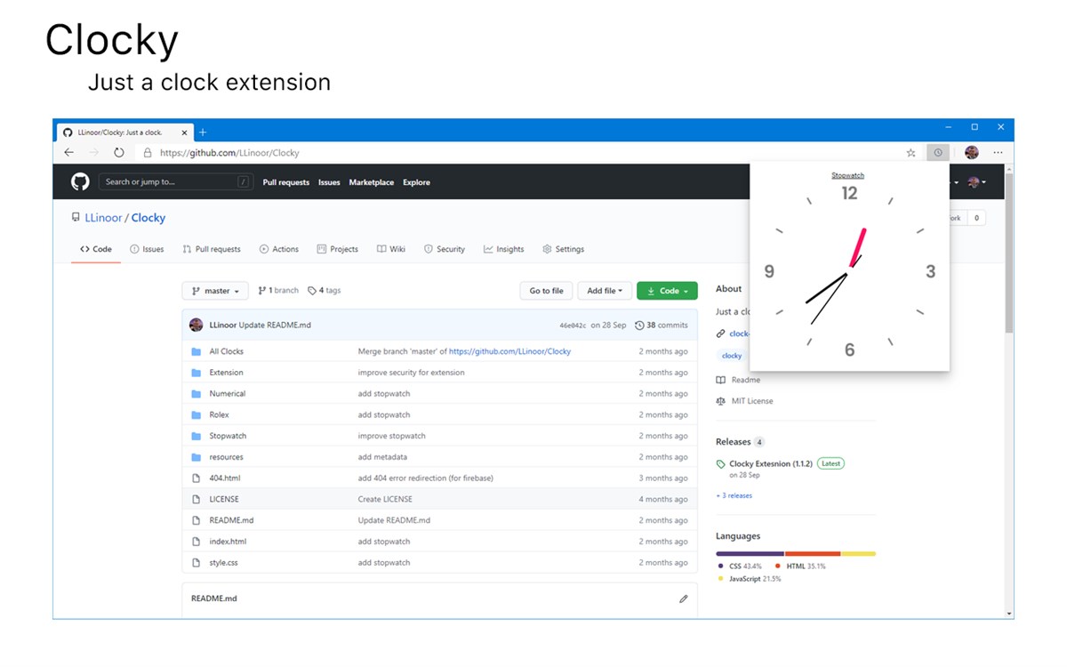Click the Stopwatch link in clock popup
Image resolution: width=1067 pixels, height=667 pixels.
tap(847, 175)
